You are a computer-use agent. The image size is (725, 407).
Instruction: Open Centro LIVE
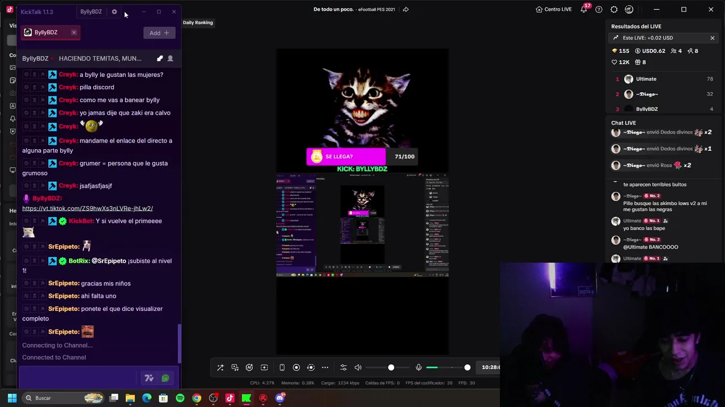coord(553,10)
